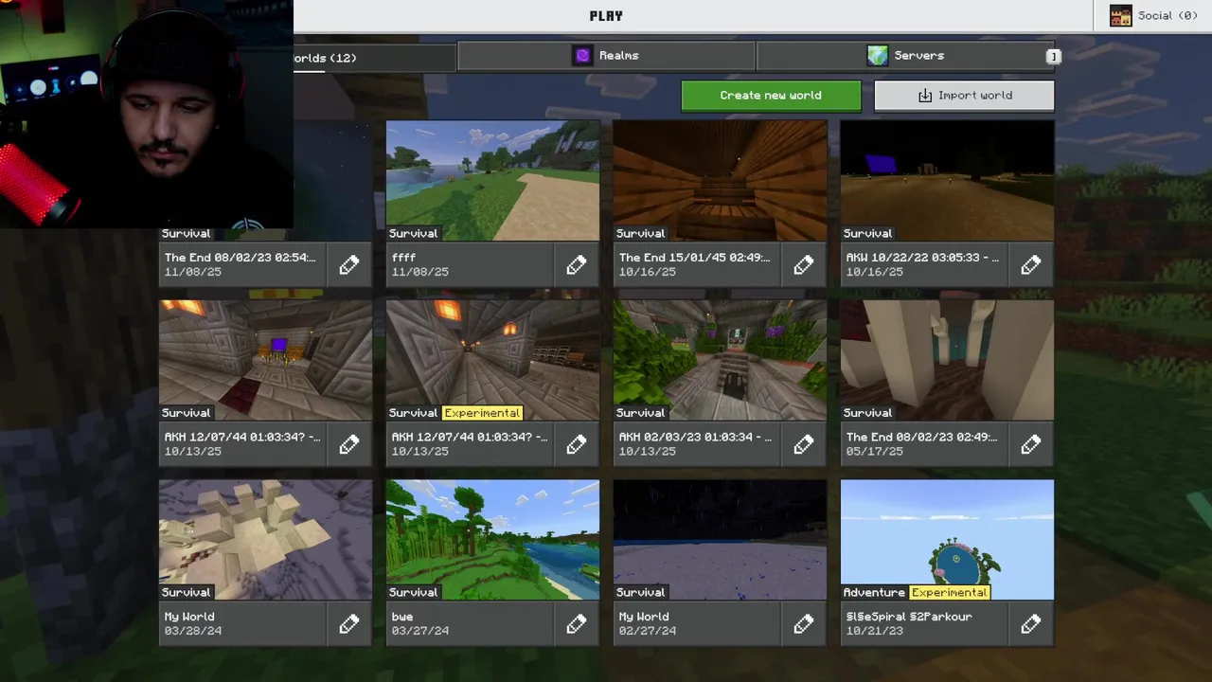Open the AKH 02/03/23 jungle temple thumbnail
The image size is (1212, 682).
[x=720, y=360]
